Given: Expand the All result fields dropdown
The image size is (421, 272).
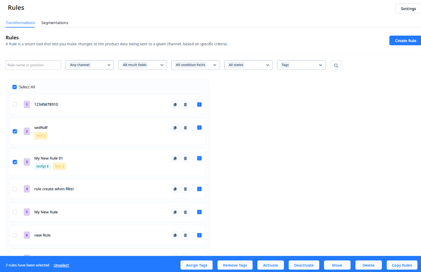Looking at the screenshot, I should (143, 65).
